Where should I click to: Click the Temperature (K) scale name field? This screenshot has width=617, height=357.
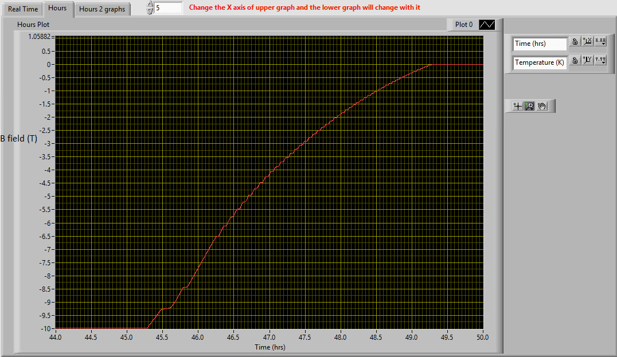[539, 62]
